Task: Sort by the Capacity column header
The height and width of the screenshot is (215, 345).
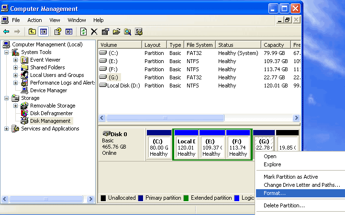Action: click(x=276, y=45)
